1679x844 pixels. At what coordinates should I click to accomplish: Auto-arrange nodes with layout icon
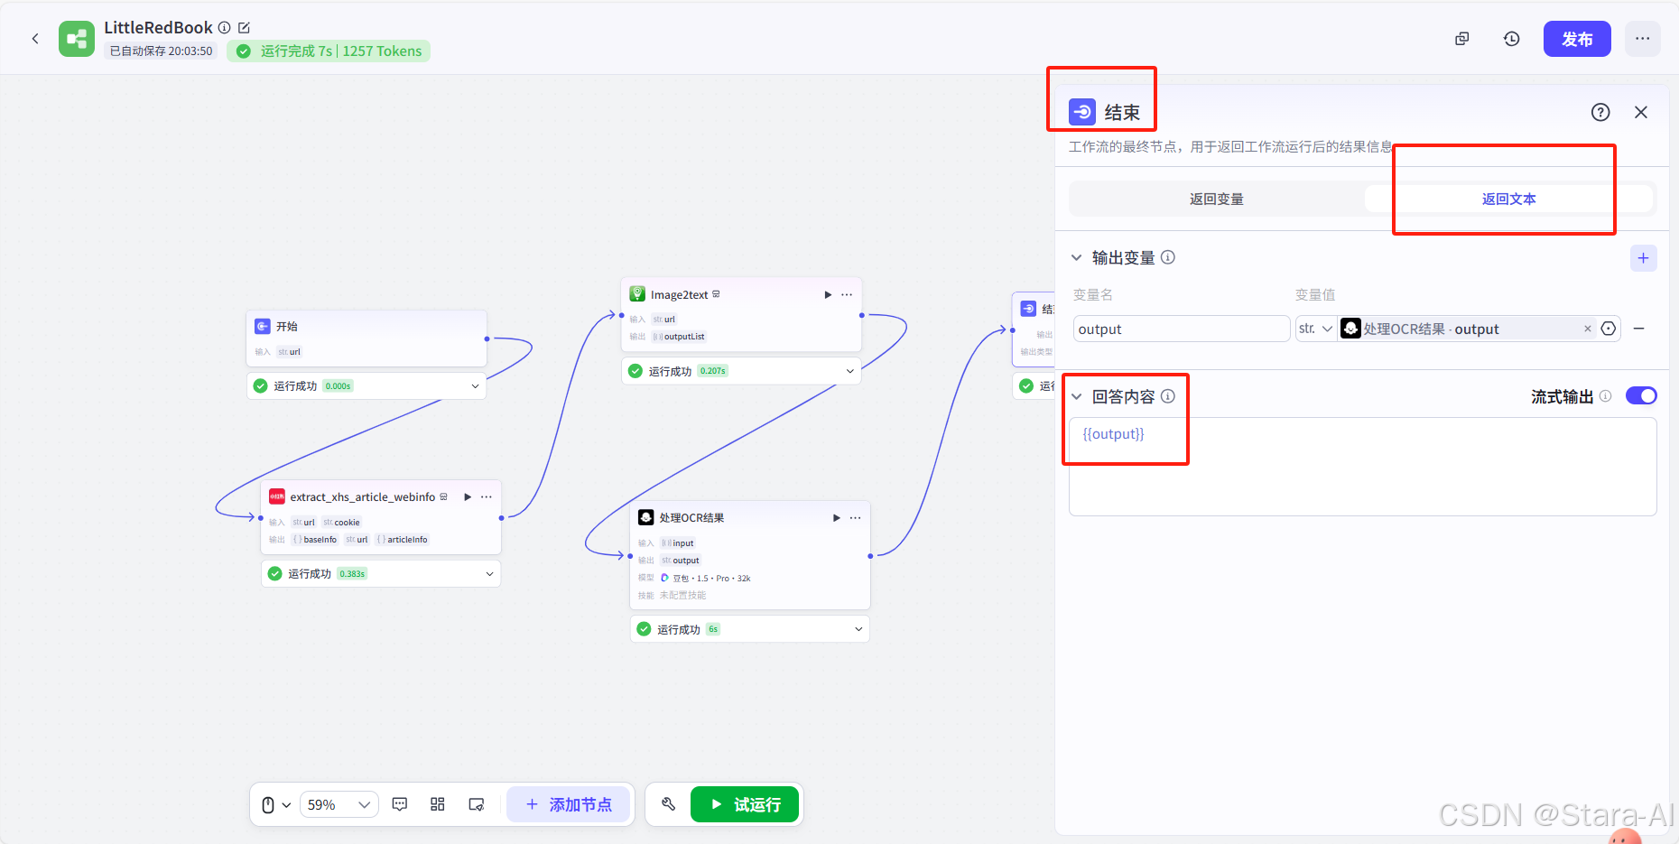[438, 804]
